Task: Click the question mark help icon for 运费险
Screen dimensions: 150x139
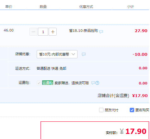Action: pos(97,83)
